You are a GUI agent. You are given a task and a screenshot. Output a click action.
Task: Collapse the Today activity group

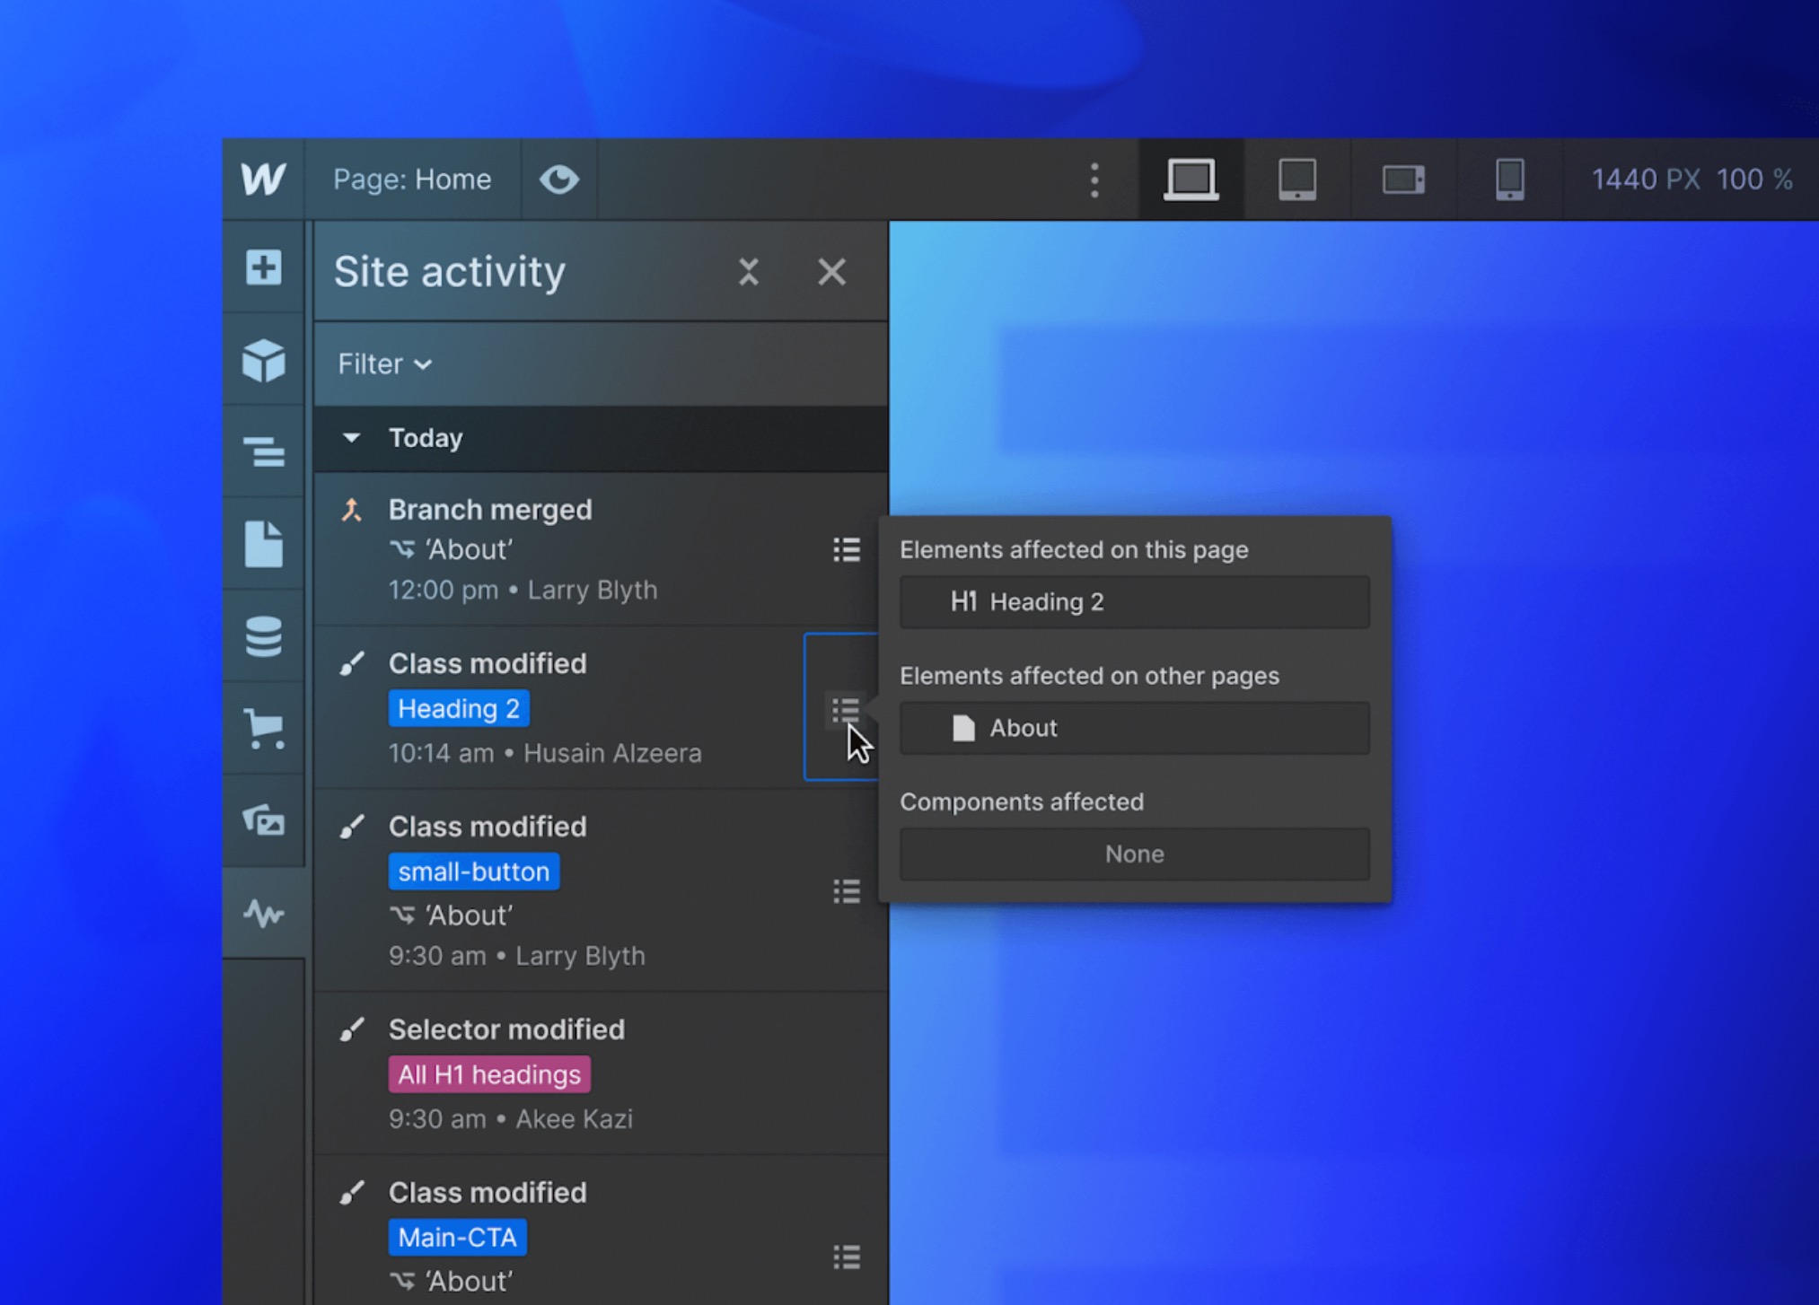pyautogui.click(x=351, y=438)
